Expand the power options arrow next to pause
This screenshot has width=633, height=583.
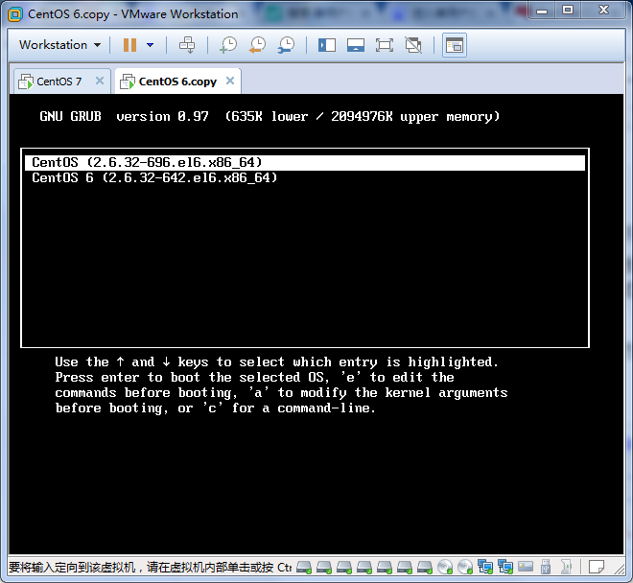click(151, 45)
